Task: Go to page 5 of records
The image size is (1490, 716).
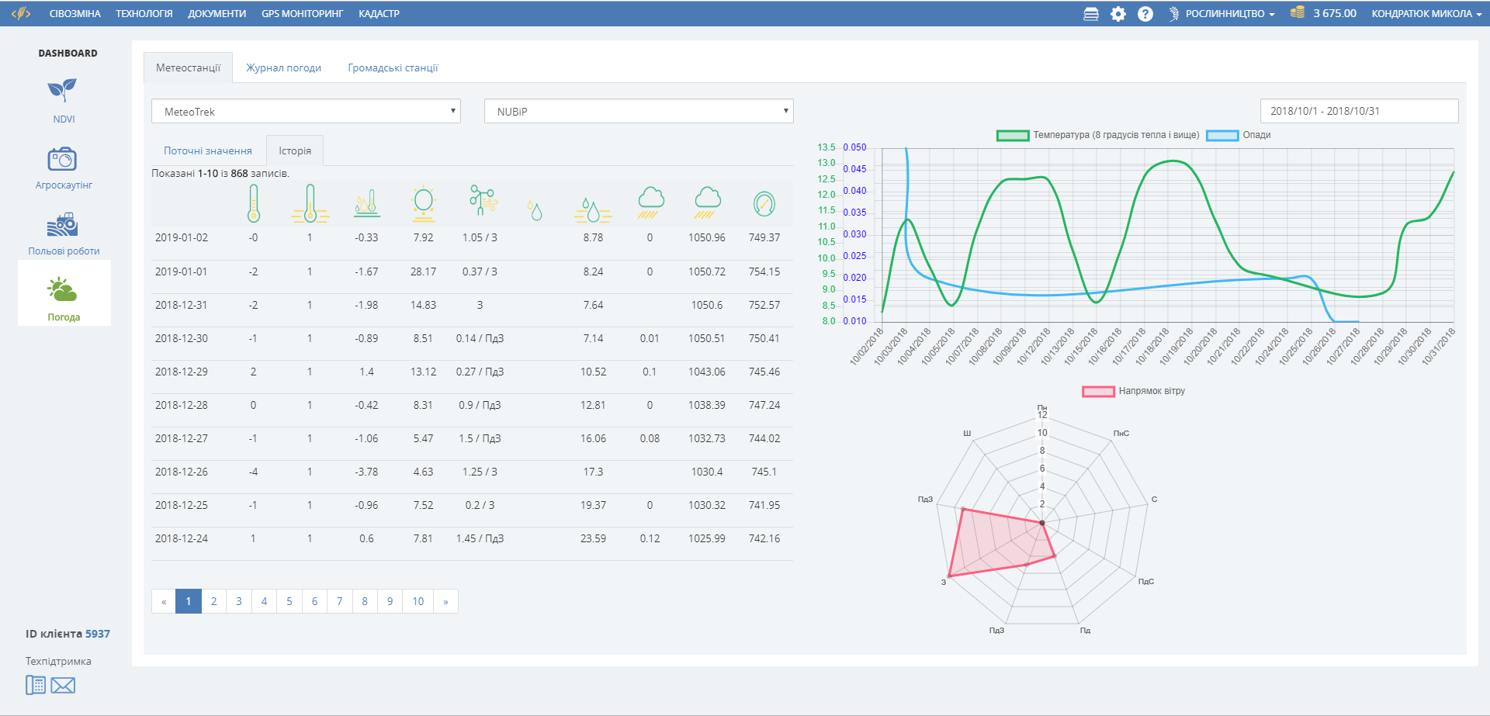Action: (289, 601)
